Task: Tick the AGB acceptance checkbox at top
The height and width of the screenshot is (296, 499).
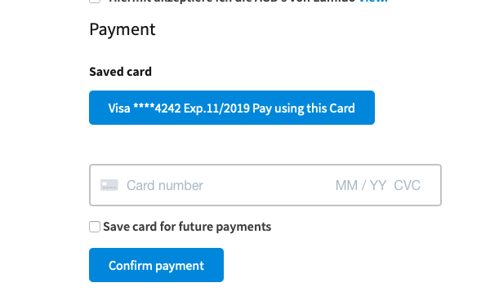Action: point(95,1)
